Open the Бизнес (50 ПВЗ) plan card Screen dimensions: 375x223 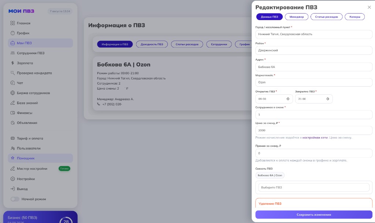tap(40, 217)
